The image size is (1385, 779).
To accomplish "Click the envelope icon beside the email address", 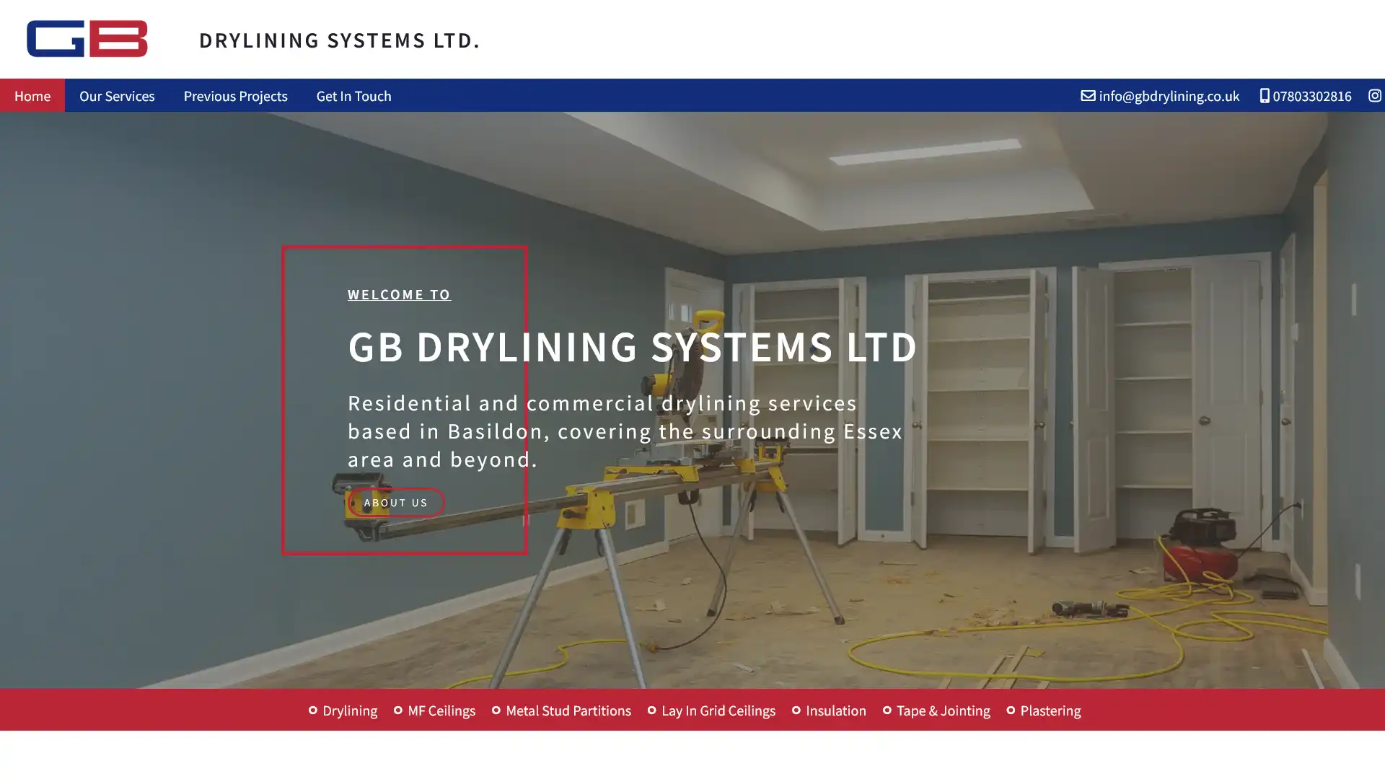I will 1088,95.
